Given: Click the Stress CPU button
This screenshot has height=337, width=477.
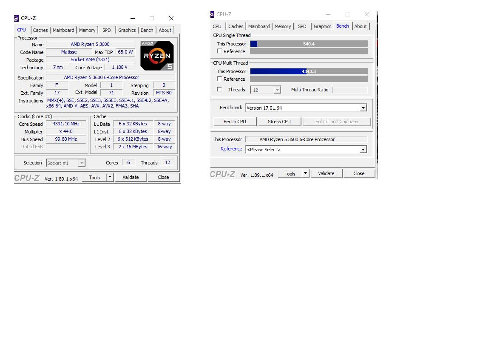Looking at the screenshot, I should pos(279,122).
